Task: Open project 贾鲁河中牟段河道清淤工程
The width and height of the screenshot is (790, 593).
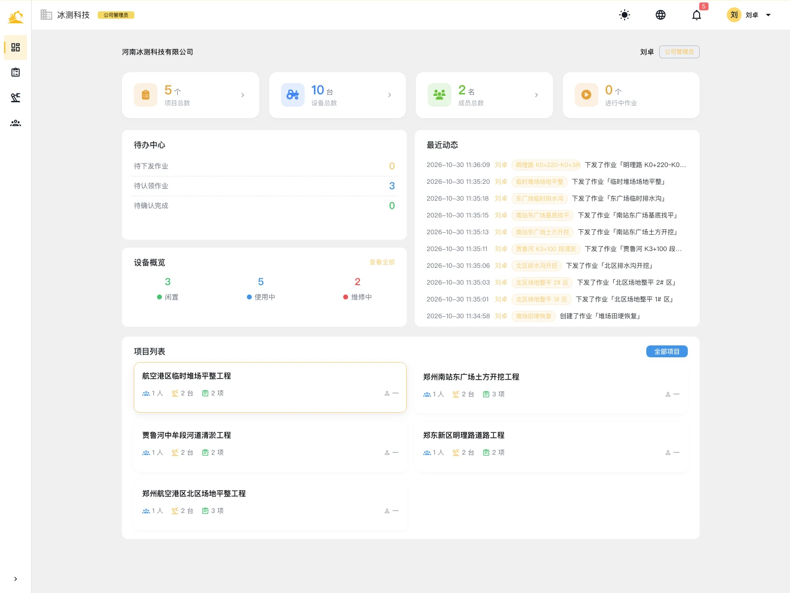Action: 270,447
